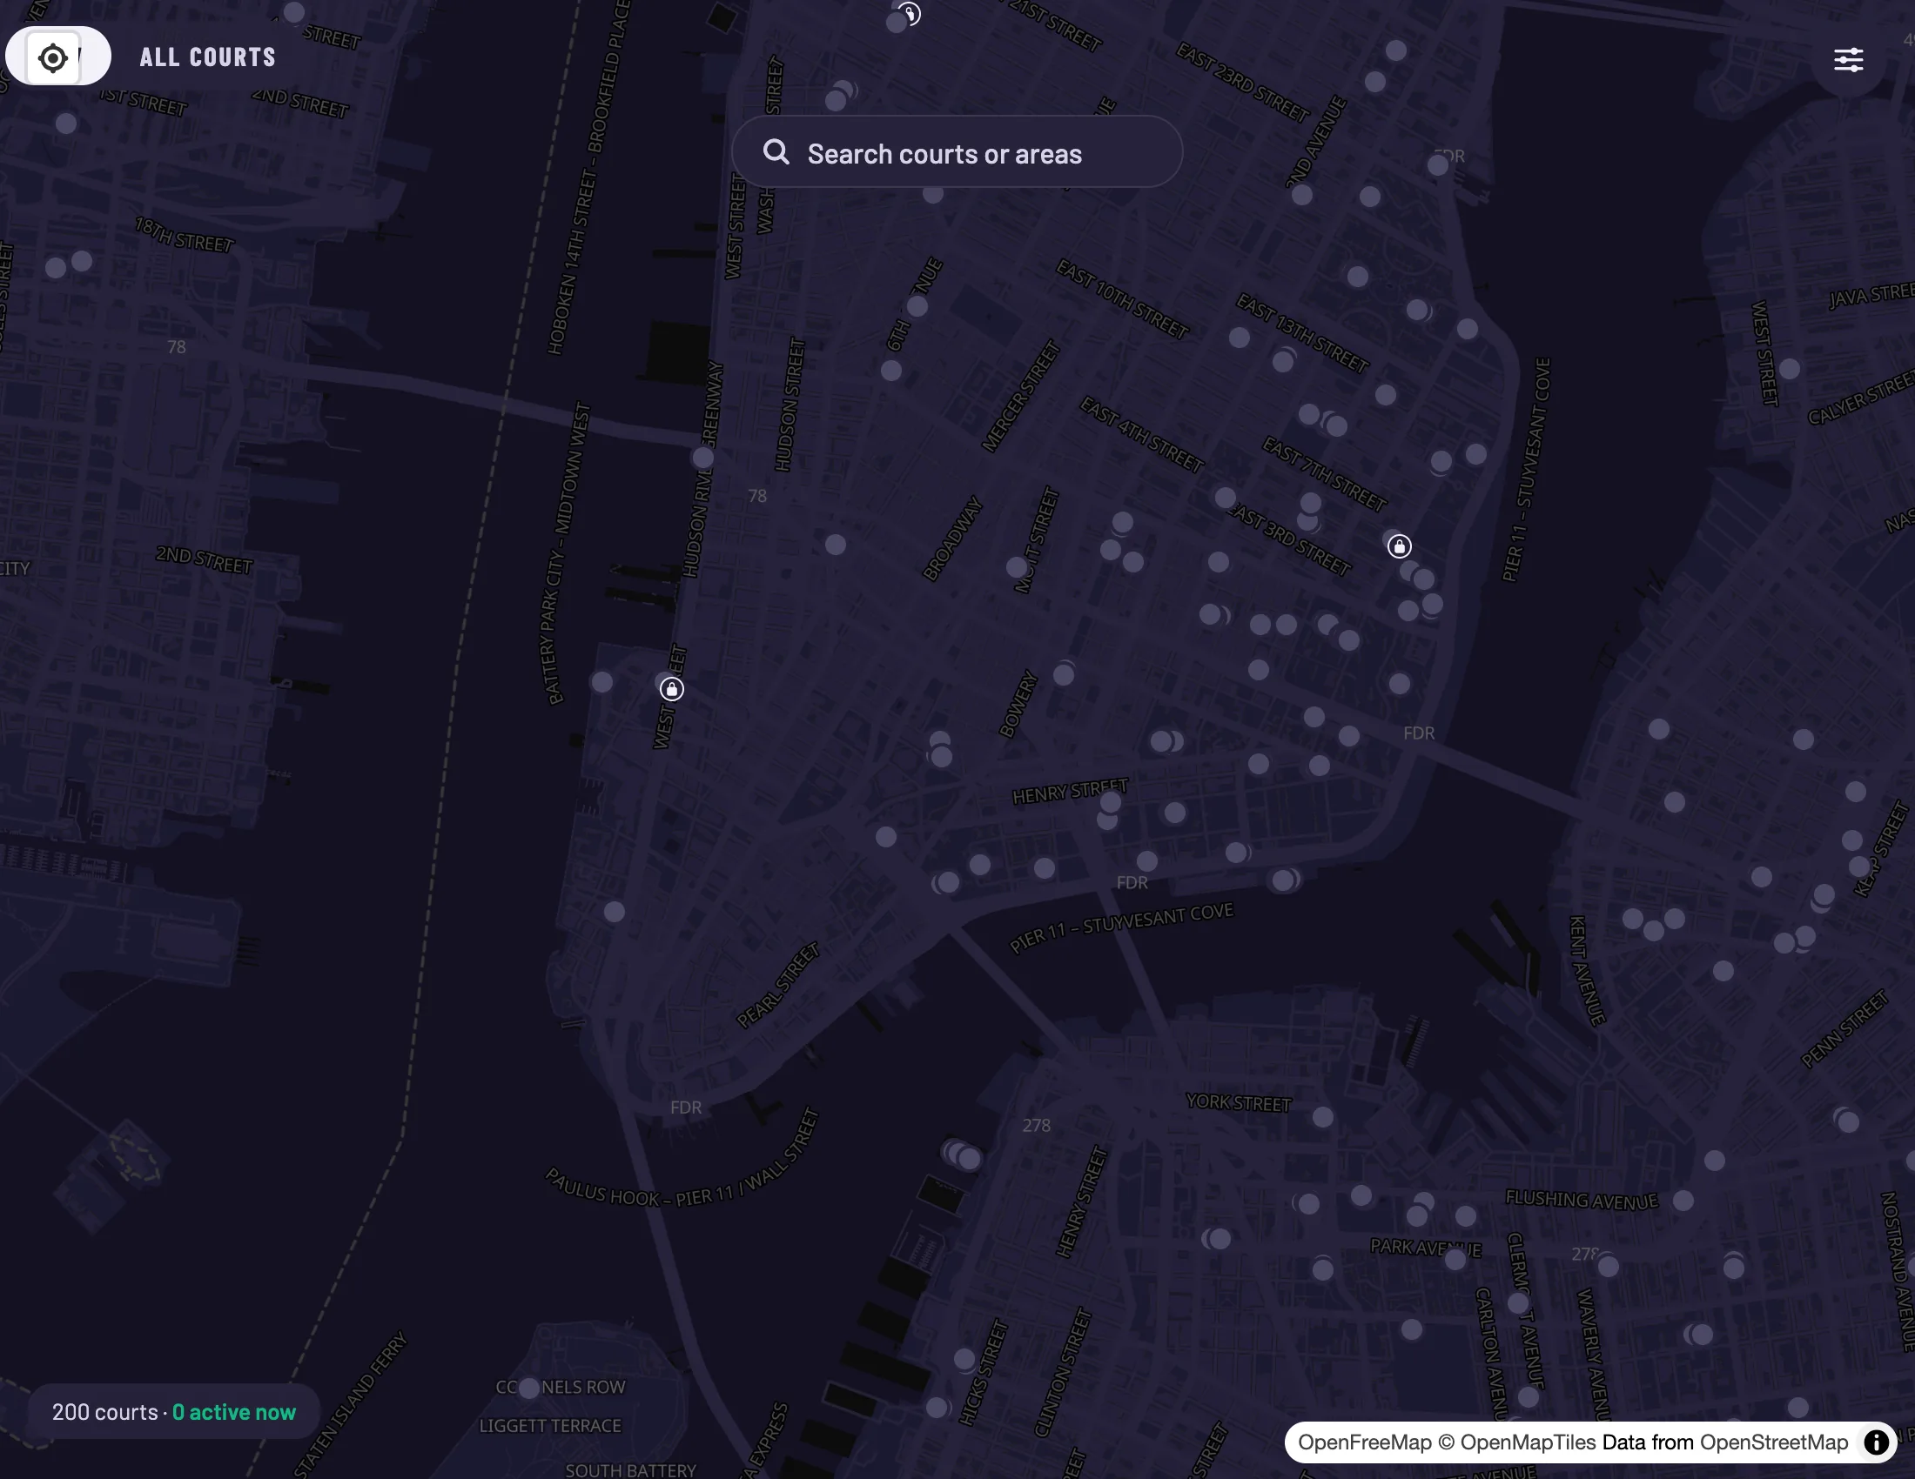Select the court dot right of Flushing Avenue label
The height and width of the screenshot is (1479, 1915).
[1683, 1201]
